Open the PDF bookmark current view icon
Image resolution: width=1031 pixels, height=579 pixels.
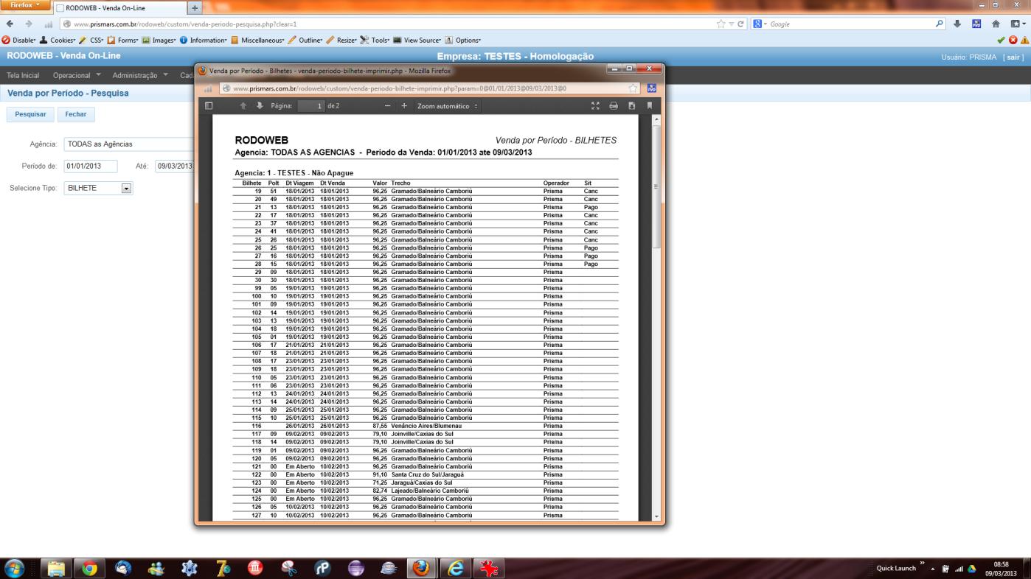650,106
